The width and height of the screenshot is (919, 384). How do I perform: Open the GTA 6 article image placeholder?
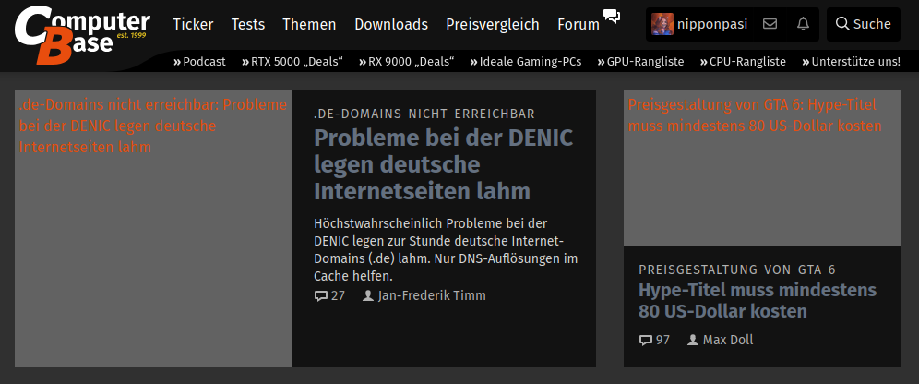tap(762, 168)
